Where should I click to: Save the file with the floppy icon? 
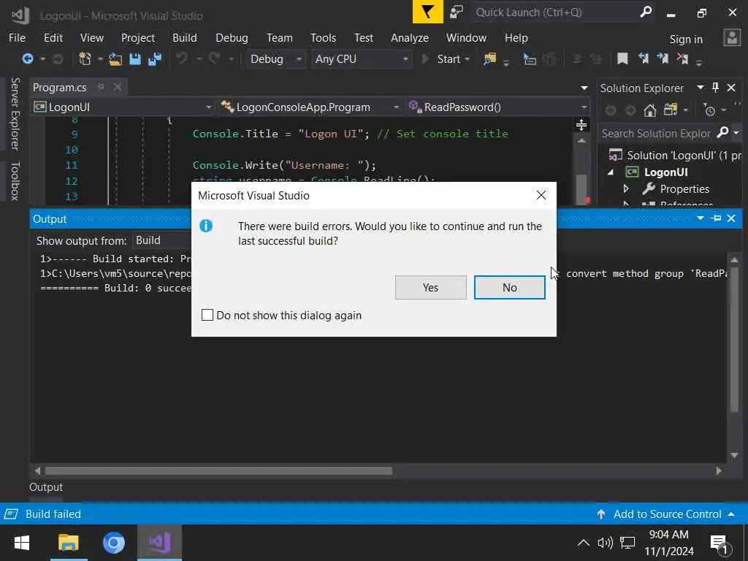coord(135,59)
